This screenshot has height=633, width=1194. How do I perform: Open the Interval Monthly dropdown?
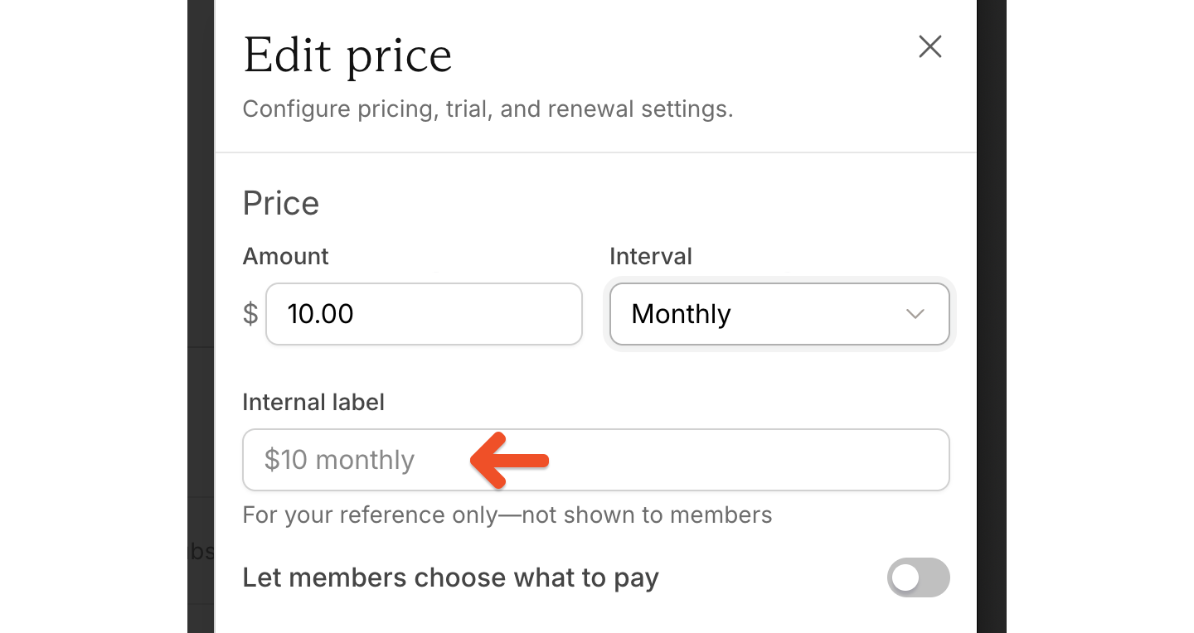tap(779, 314)
